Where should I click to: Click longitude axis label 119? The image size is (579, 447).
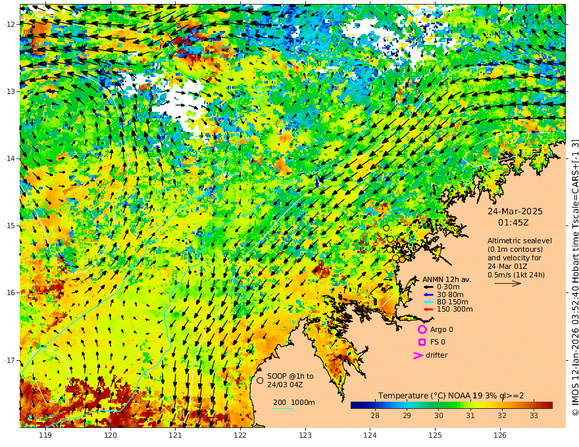coord(45,435)
